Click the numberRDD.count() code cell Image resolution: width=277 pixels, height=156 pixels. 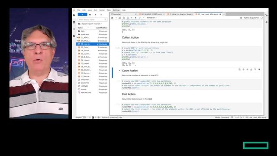pos(191,84)
